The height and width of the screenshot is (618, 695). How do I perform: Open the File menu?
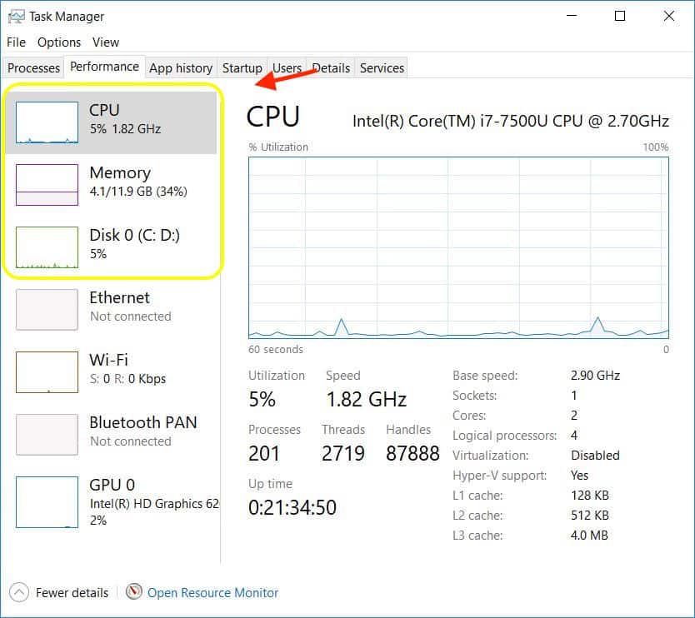pos(17,42)
